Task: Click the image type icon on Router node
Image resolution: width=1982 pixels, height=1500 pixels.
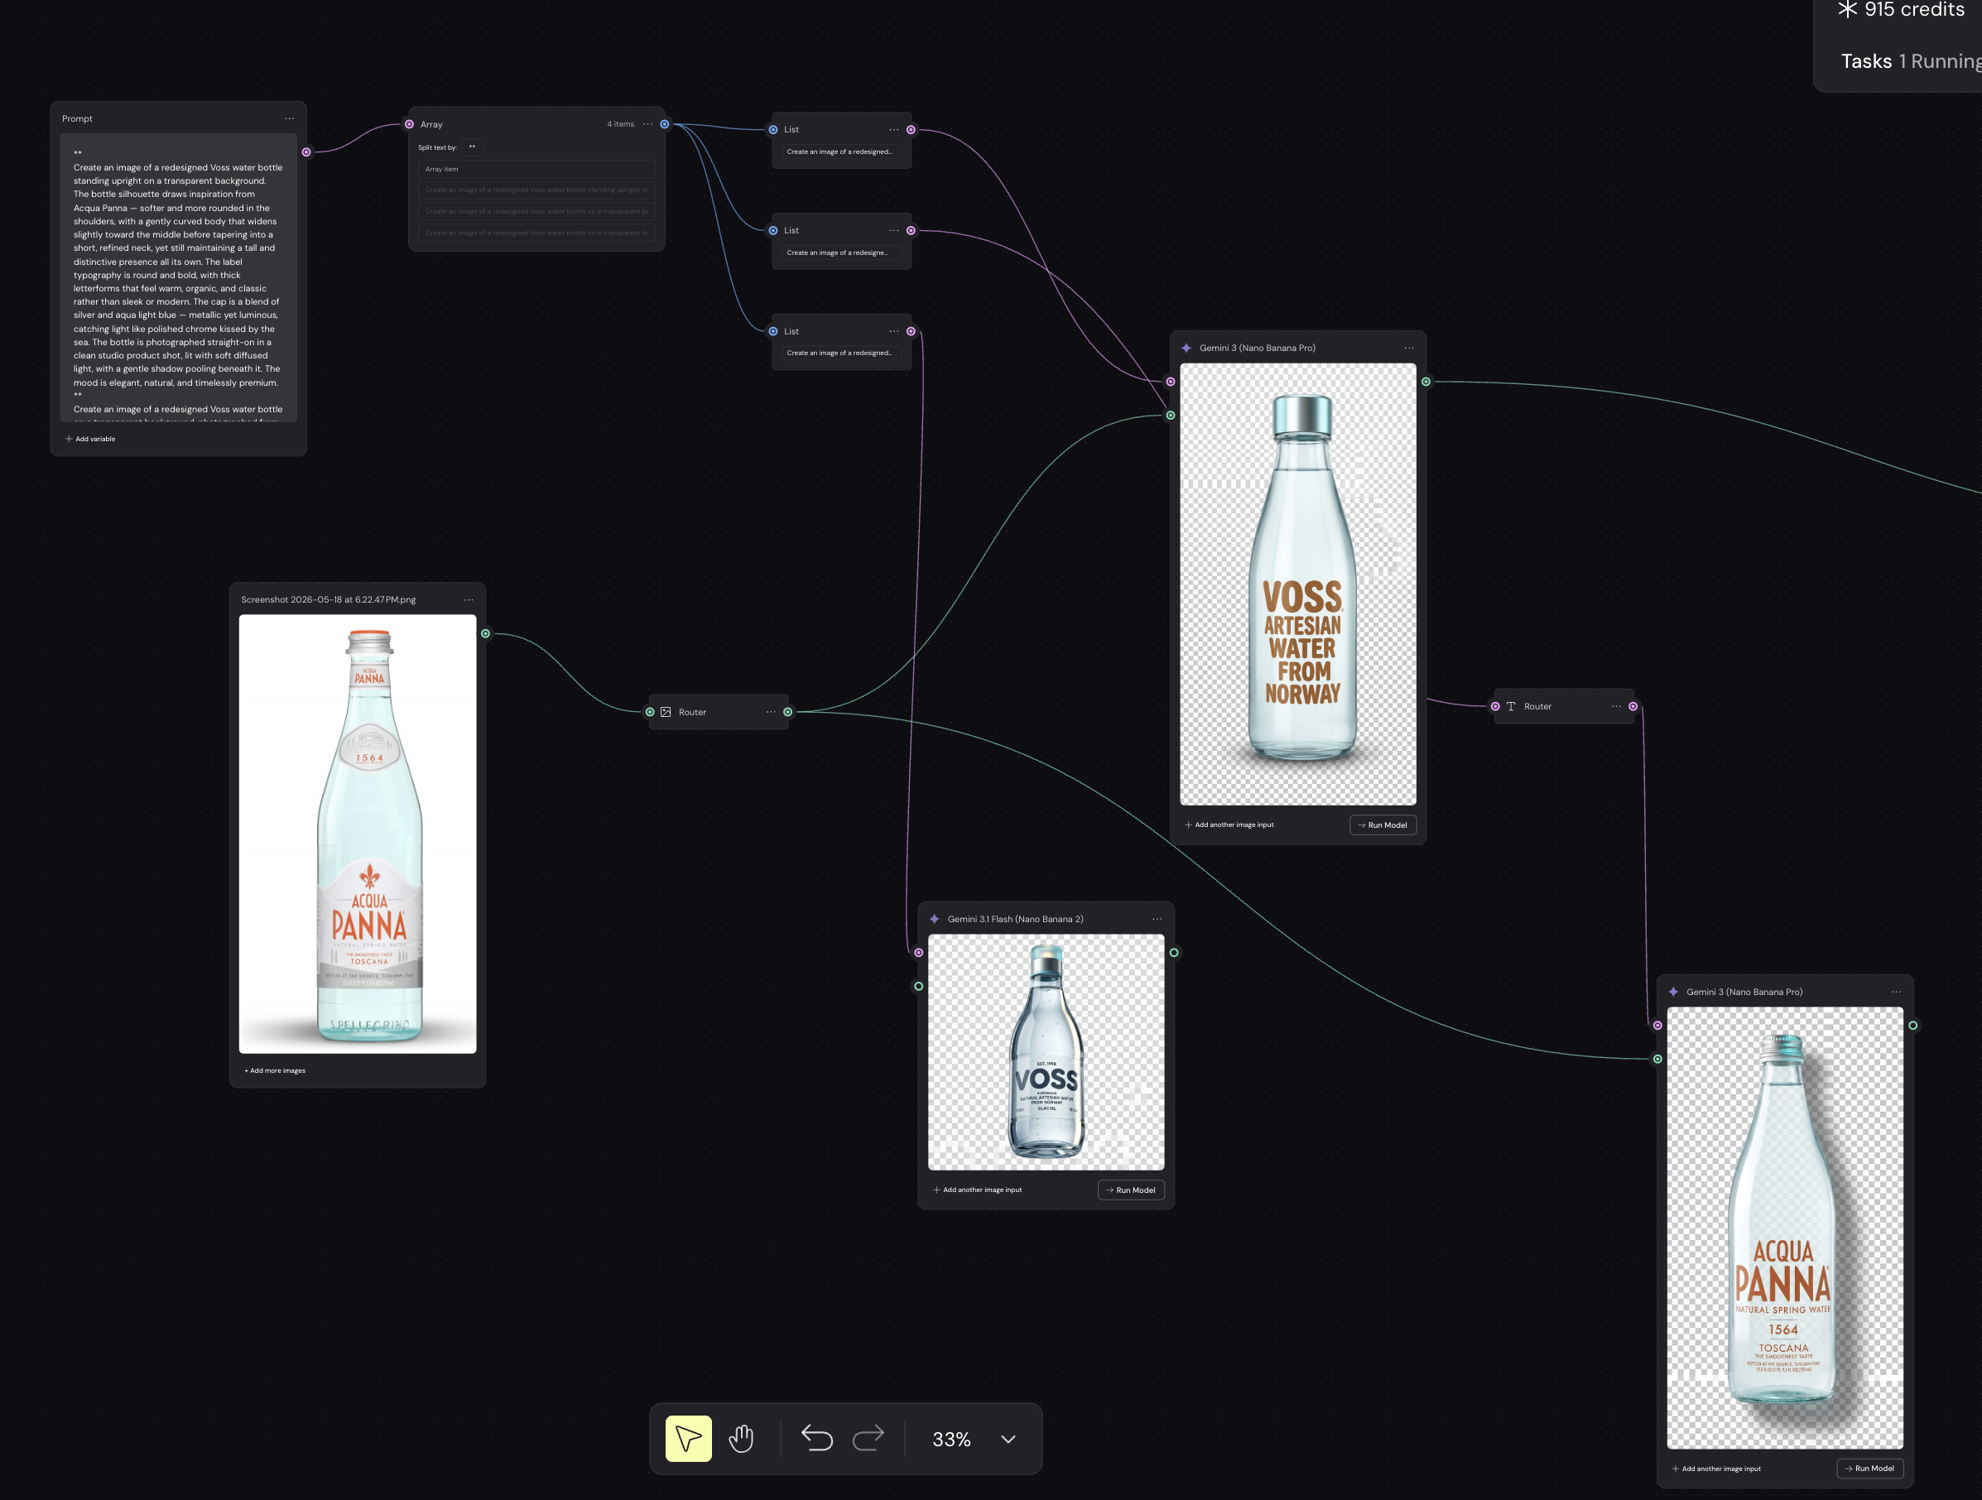Action: point(666,713)
